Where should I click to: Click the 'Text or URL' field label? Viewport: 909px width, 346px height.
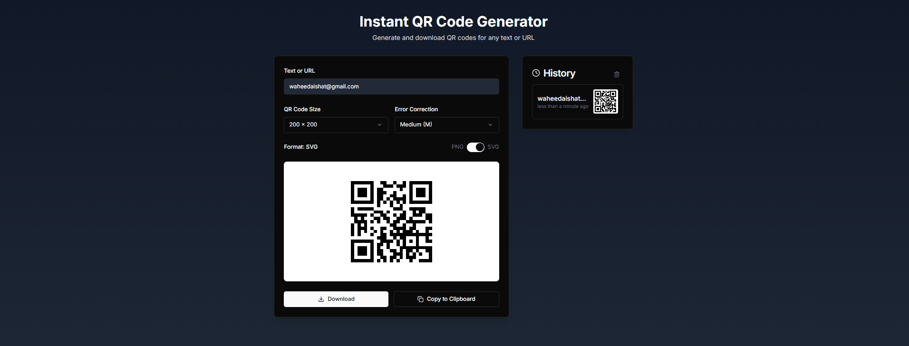[300, 71]
